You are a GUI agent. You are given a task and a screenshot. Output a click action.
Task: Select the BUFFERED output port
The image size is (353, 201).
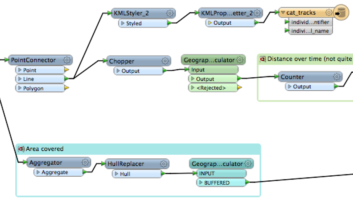(x=216, y=183)
